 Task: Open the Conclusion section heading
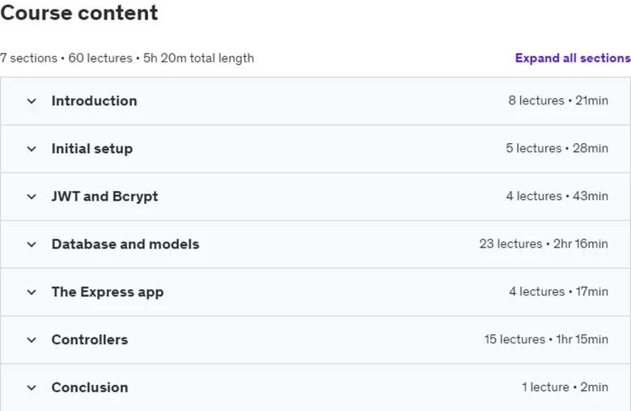click(x=90, y=388)
